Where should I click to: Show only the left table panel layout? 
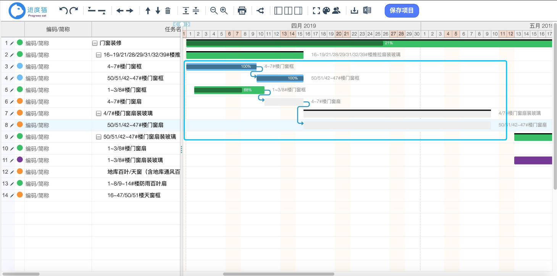(279, 11)
